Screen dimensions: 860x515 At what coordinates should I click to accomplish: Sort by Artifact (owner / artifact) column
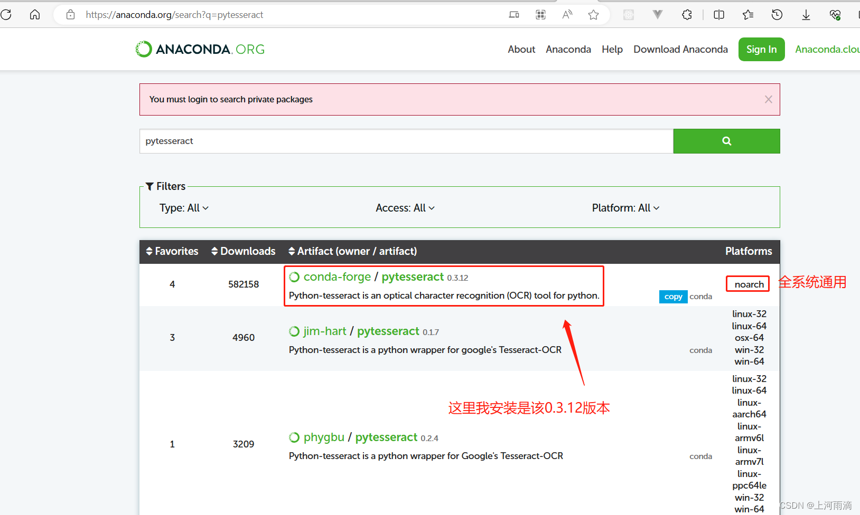(352, 251)
